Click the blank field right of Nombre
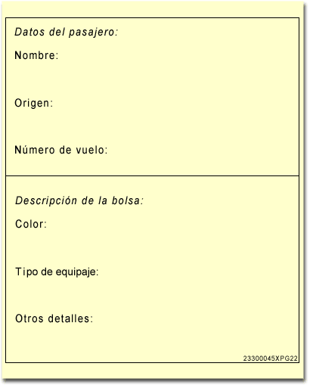310x385 pixels. coord(178,55)
